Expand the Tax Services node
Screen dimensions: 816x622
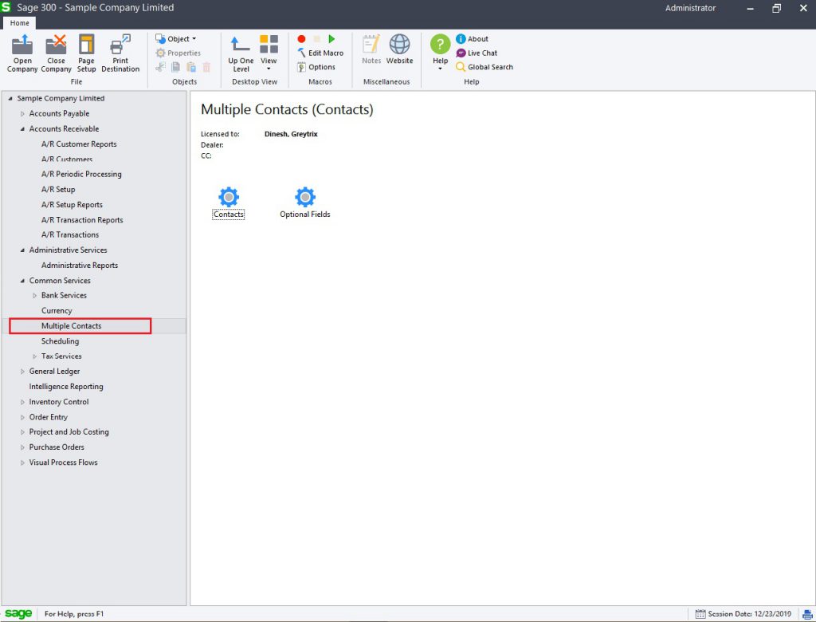pyautogui.click(x=35, y=356)
